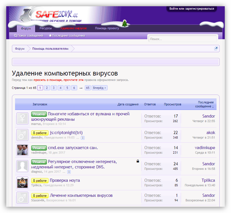Image resolution: width=231 pixels, height=213 pixels.
Task: Click the star icon beside Последние сообщения
Action: pos(50,35)
